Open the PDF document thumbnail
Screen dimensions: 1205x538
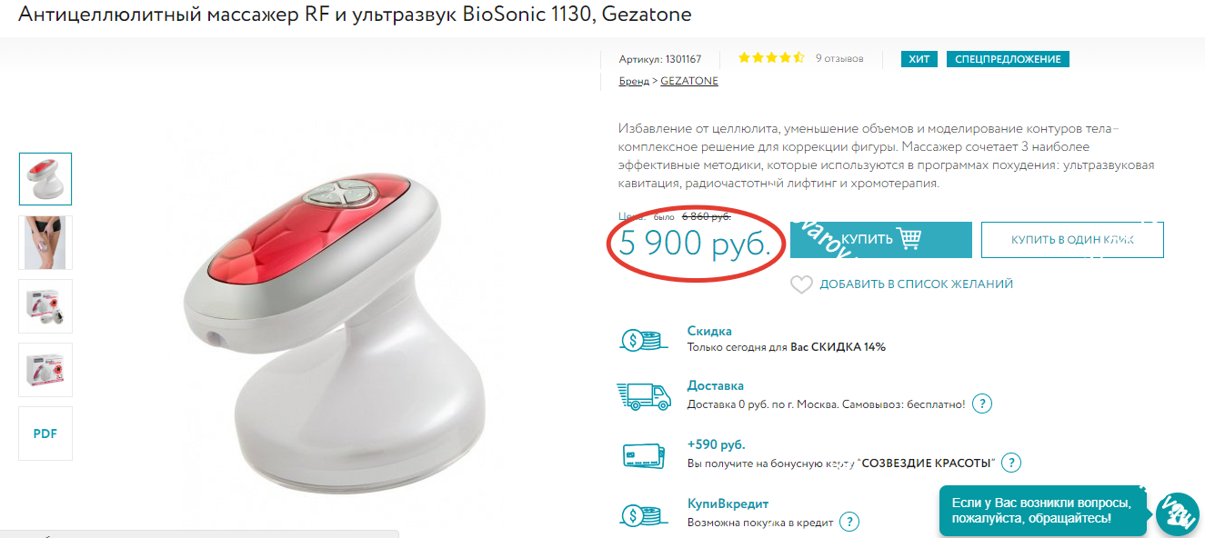click(45, 433)
